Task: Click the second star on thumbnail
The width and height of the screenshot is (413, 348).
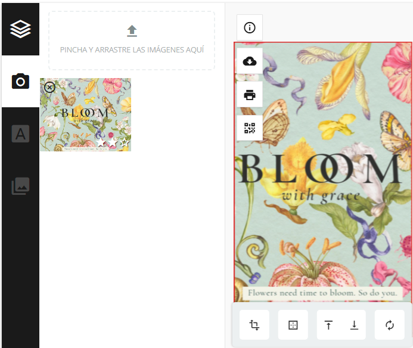Action: pos(113,142)
